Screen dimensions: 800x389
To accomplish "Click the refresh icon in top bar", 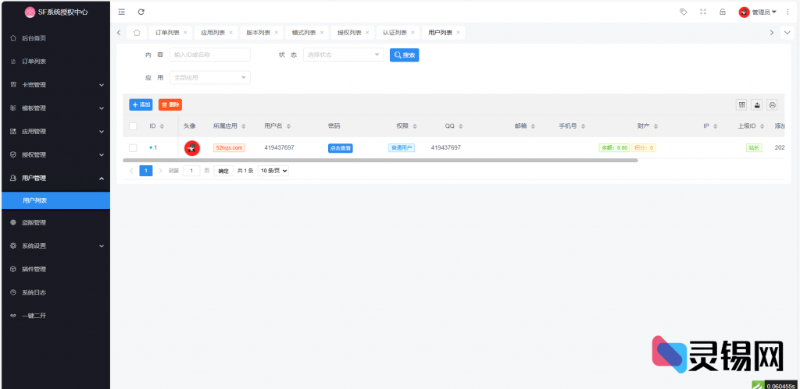I will coord(141,12).
